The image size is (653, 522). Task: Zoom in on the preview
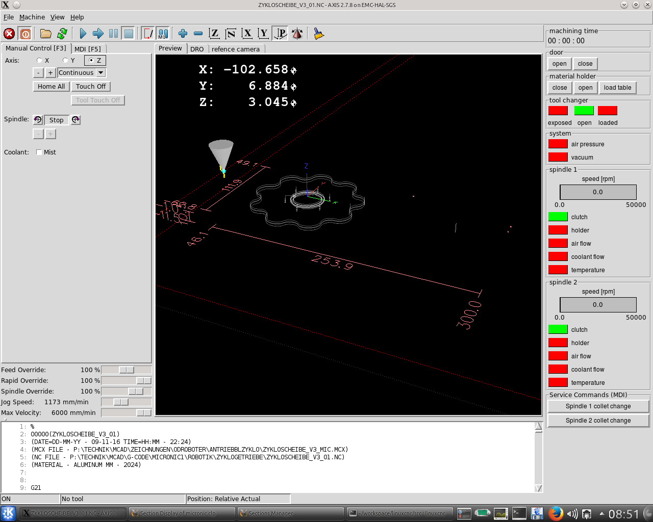[183, 34]
